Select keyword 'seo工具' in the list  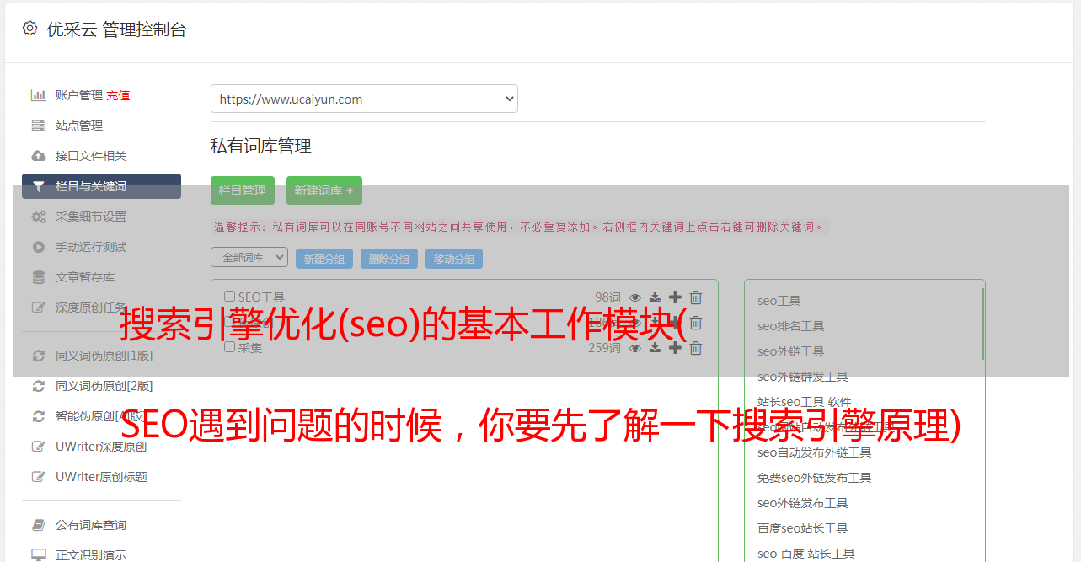tap(779, 301)
